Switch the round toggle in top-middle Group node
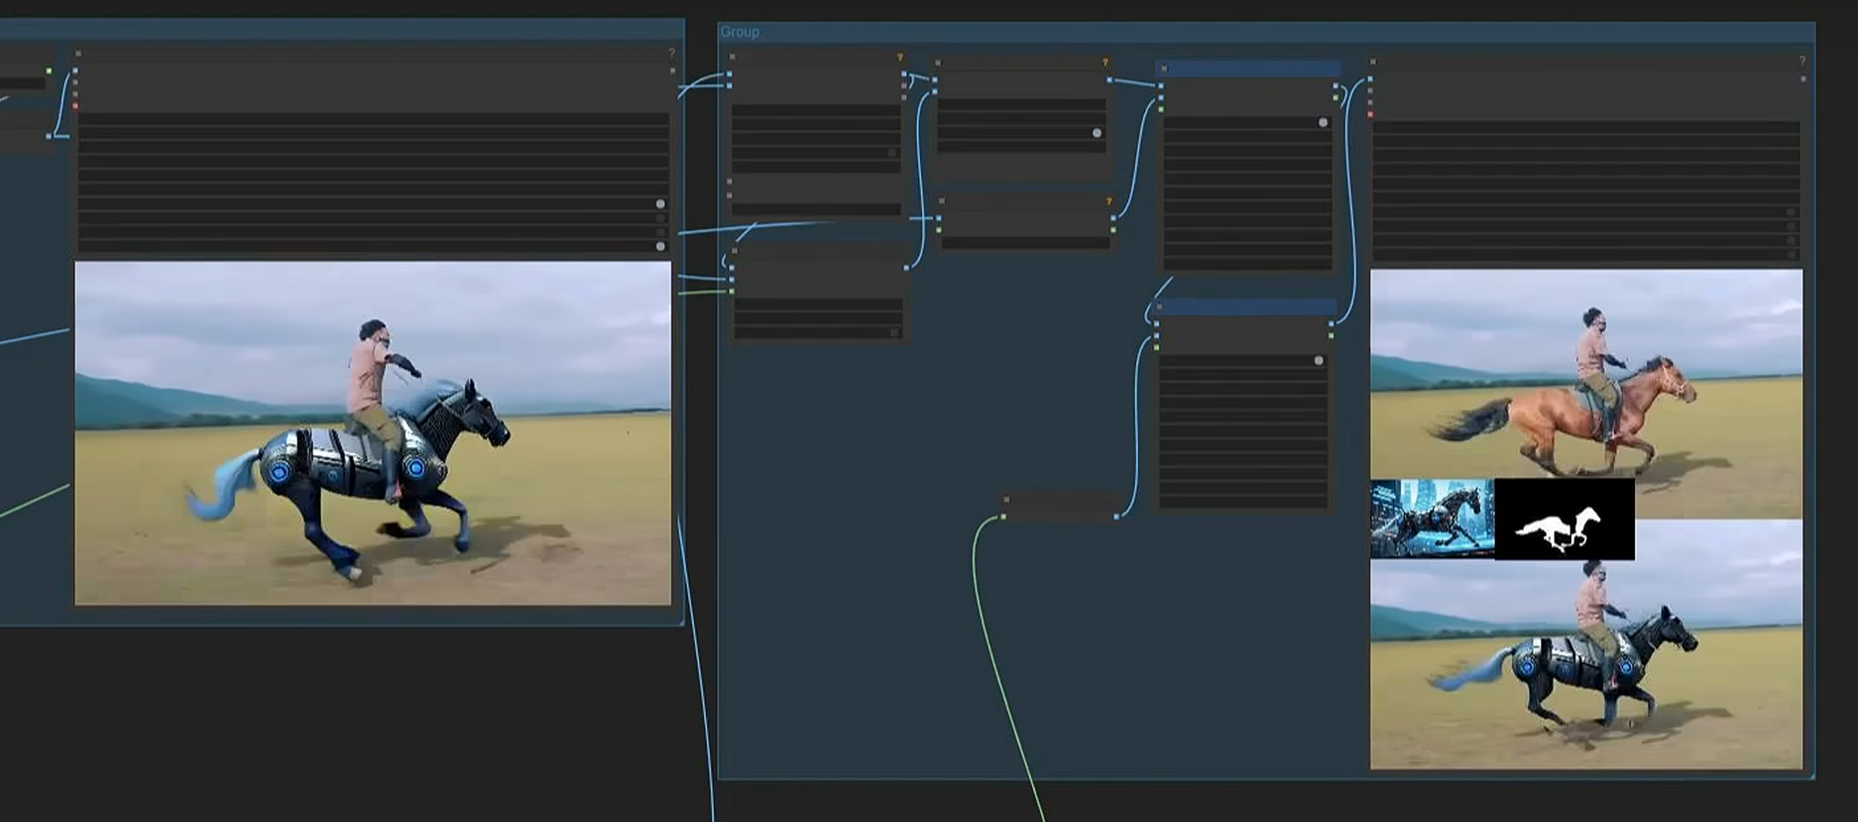Screen dimensions: 1858x822 pos(1097,132)
